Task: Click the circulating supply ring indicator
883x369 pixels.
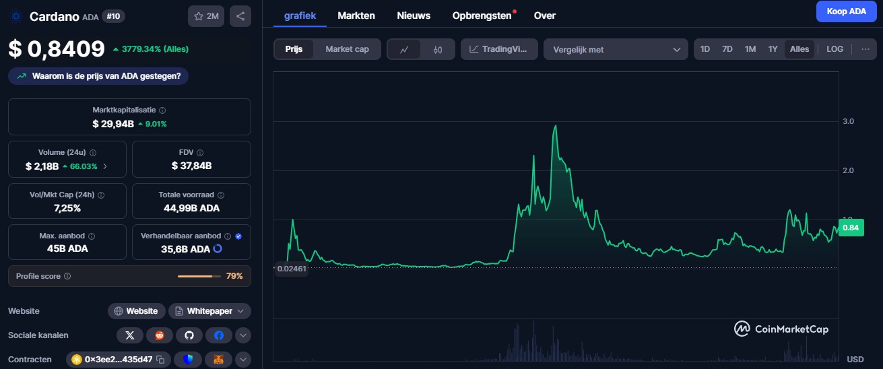Action: pos(218,248)
